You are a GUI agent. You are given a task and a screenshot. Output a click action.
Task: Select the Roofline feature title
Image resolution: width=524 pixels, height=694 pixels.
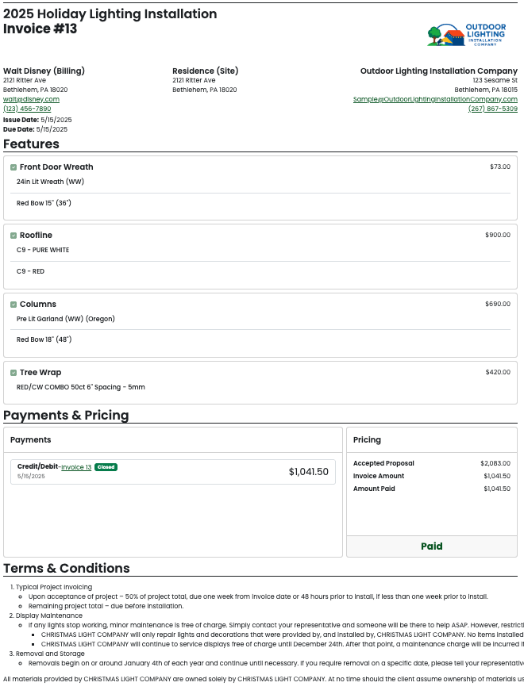tap(36, 235)
